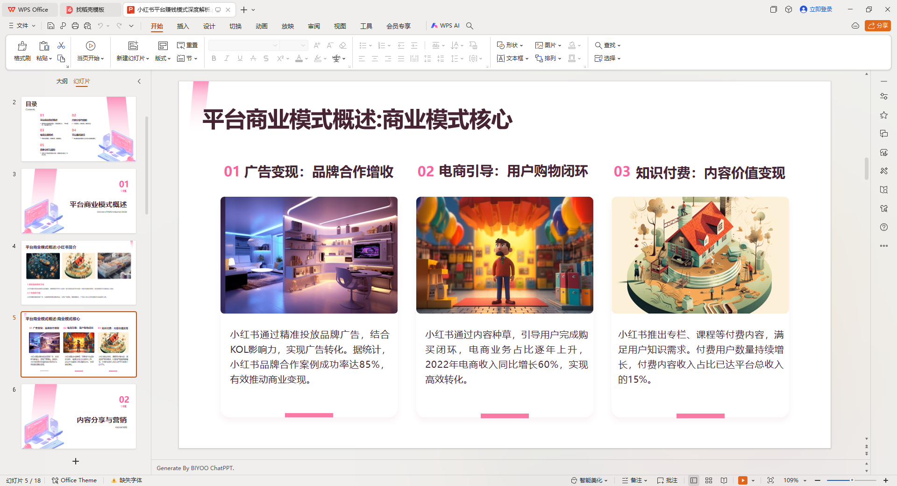The image size is (897, 486).
Task: Click New Slide (新建幻灯片) button
Action: [133, 51]
